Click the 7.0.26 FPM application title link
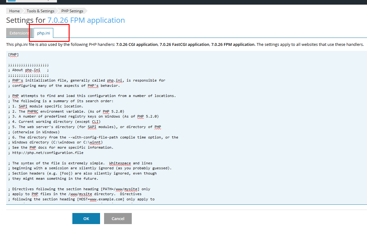Viewport: 367px width, 237px height. click(86, 20)
